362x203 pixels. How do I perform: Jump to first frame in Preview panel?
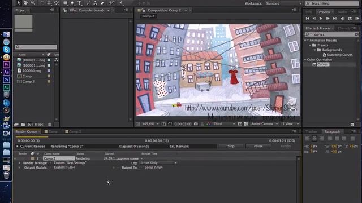click(308, 19)
